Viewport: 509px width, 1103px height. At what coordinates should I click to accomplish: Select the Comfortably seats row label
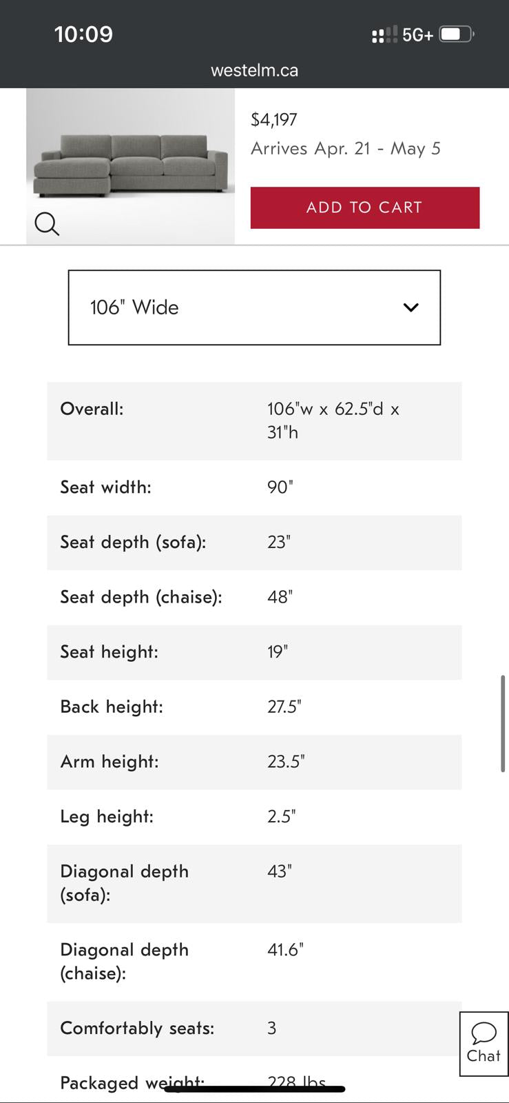click(137, 1029)
